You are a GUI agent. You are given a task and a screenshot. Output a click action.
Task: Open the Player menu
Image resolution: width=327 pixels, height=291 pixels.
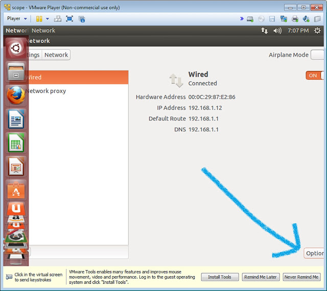(17, 18)
